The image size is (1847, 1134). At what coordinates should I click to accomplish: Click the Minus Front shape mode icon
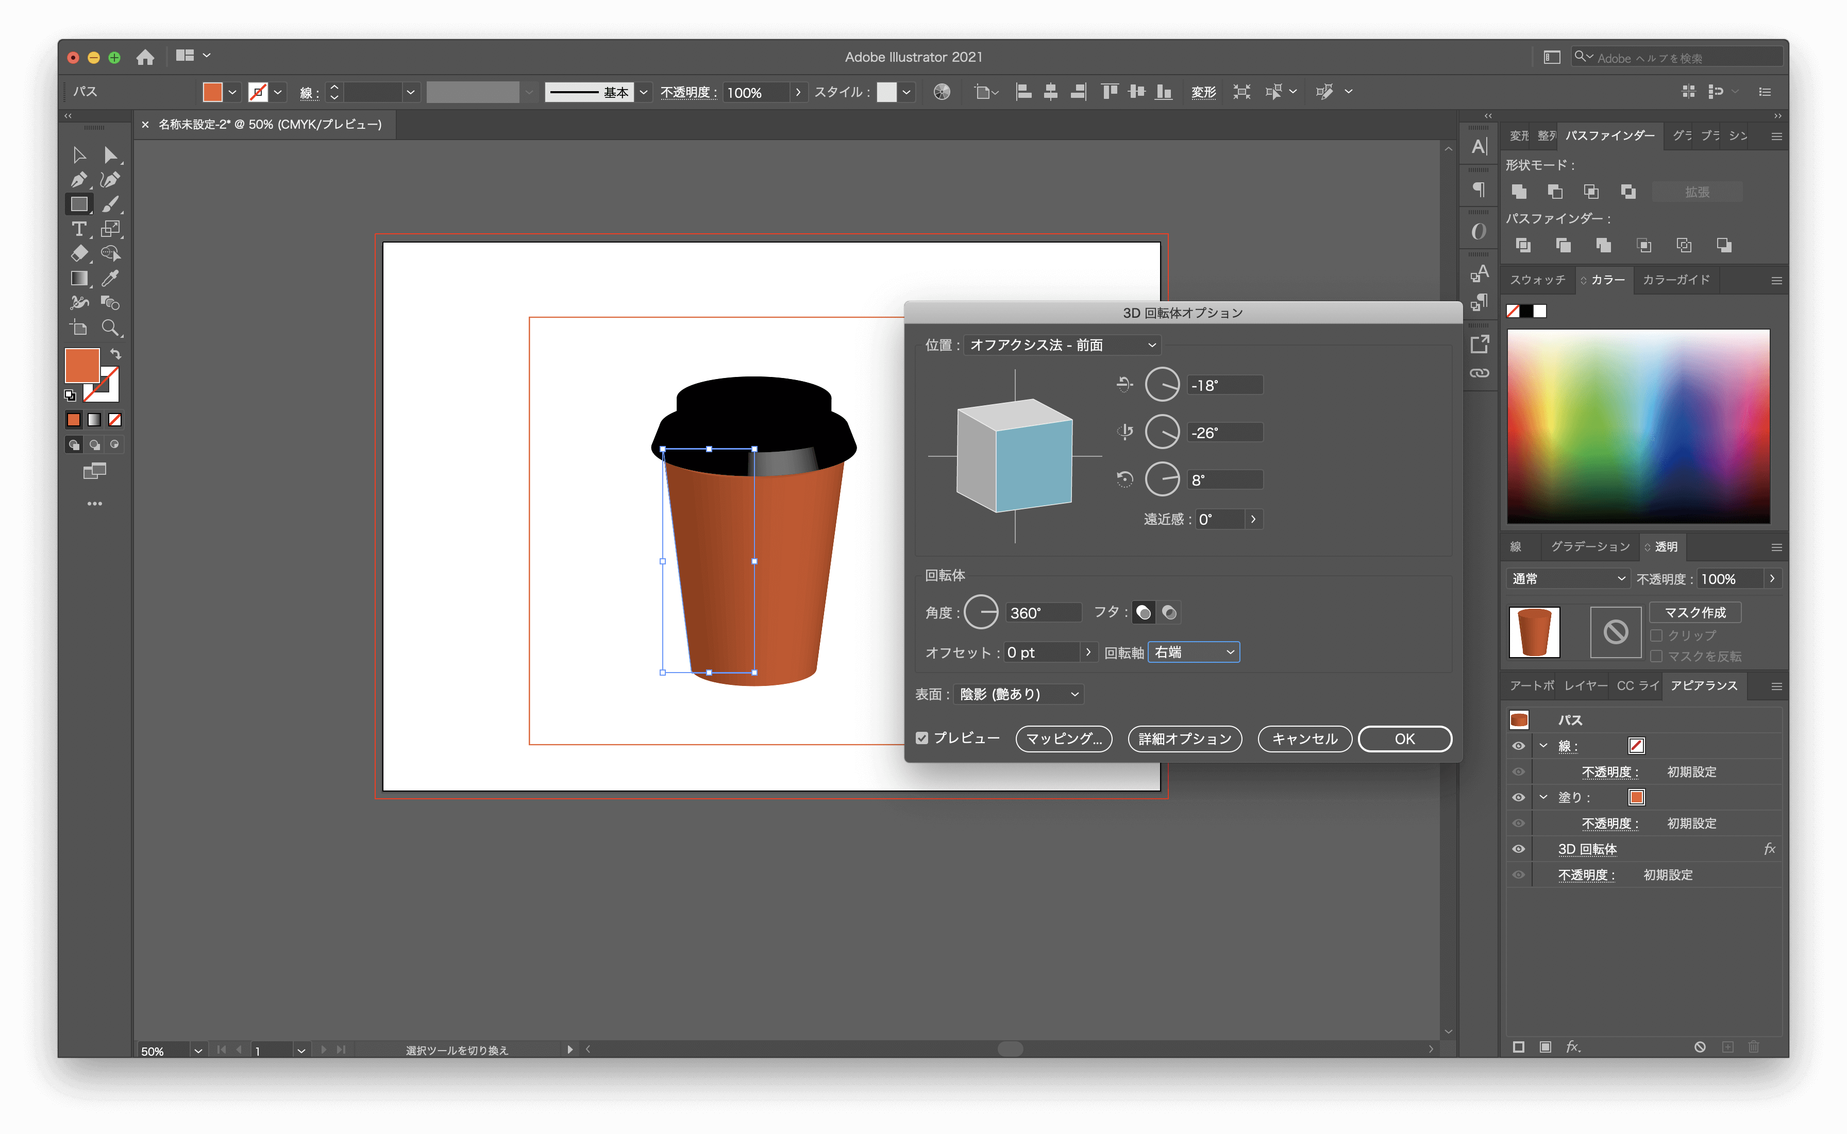(1554, 192)
